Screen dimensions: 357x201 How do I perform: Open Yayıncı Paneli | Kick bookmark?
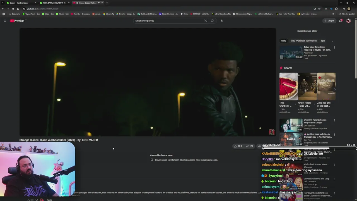click(31, 14)
